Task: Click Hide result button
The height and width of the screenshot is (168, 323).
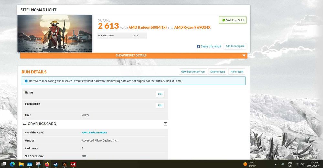Action: point(237,72)
